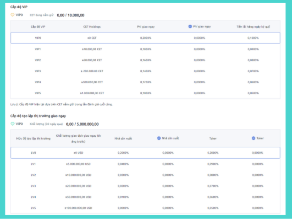The width and height of the screenshot is (292, 220).
Task: Select the VIP3 row with 200.000,00 CET
Action: [x=145, y=71]
